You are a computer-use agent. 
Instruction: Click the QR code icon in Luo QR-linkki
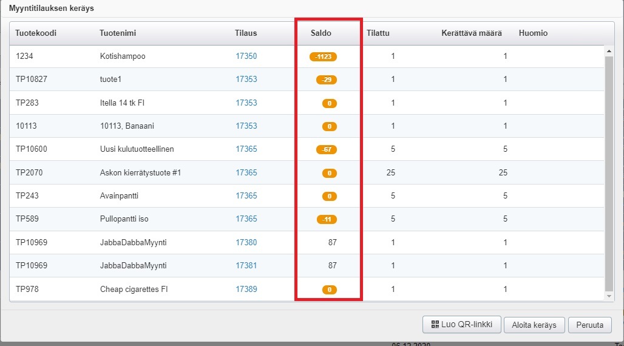[x=435, y=325]
